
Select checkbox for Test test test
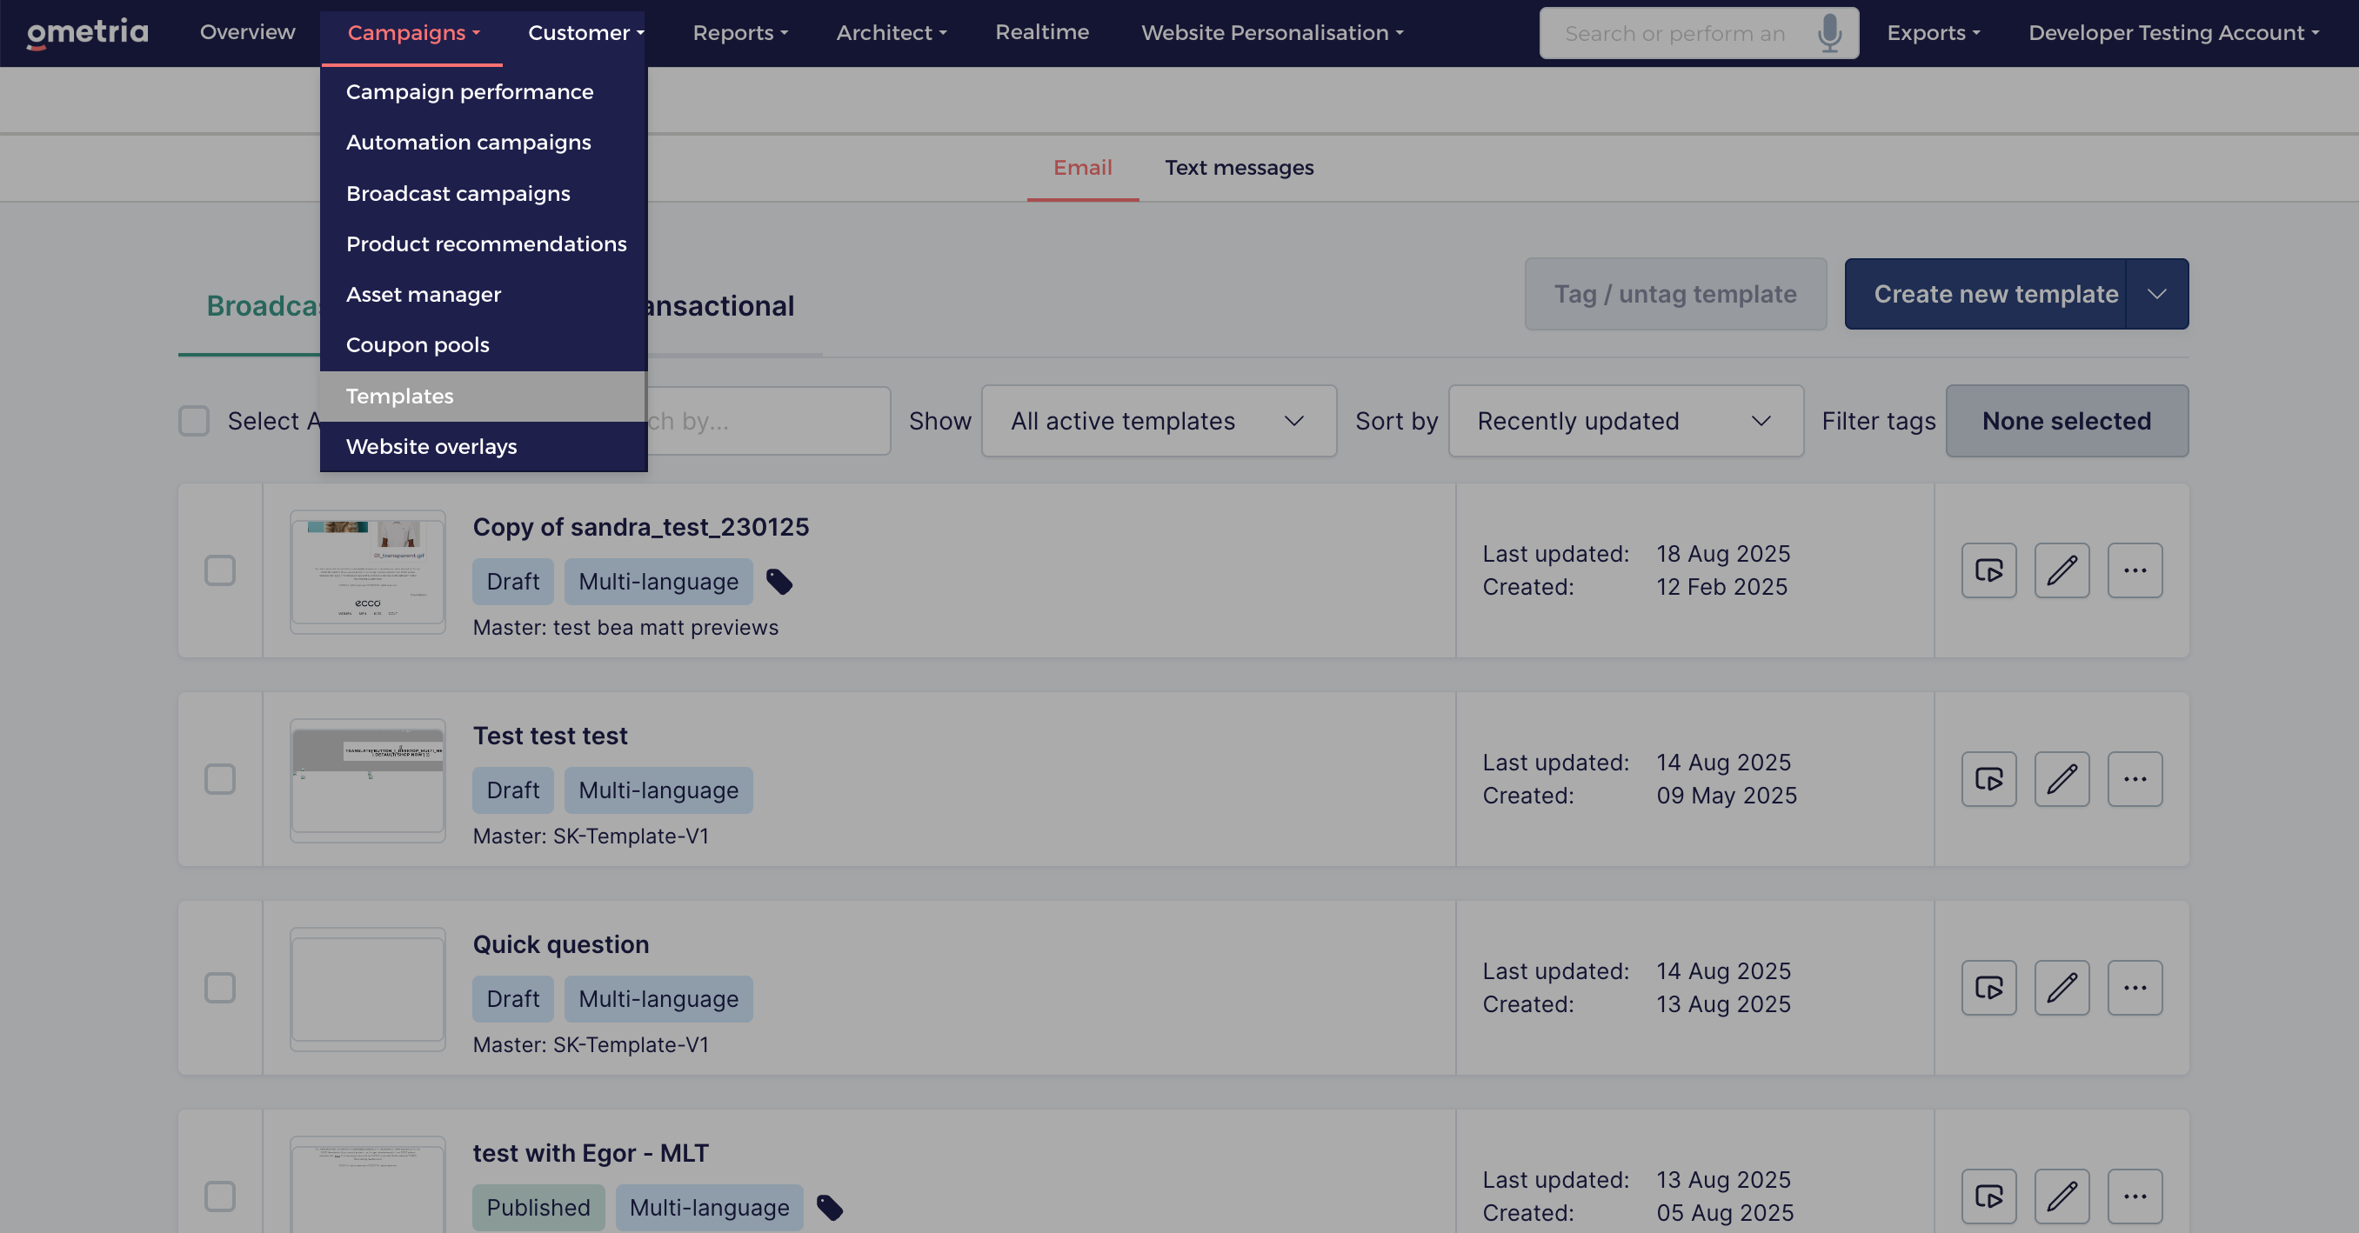[220, 779]
